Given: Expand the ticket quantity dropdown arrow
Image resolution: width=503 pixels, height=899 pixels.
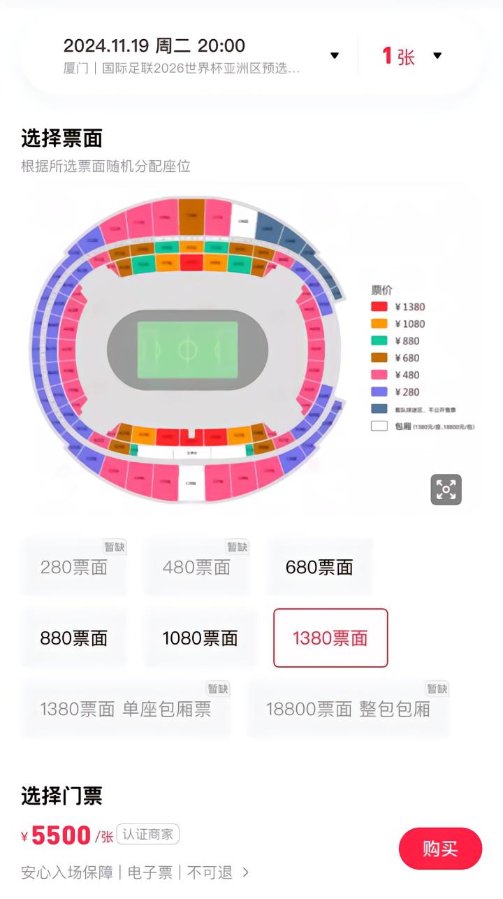Looking at the screenshot, I should pyautogui.click(x=437, y=56).
